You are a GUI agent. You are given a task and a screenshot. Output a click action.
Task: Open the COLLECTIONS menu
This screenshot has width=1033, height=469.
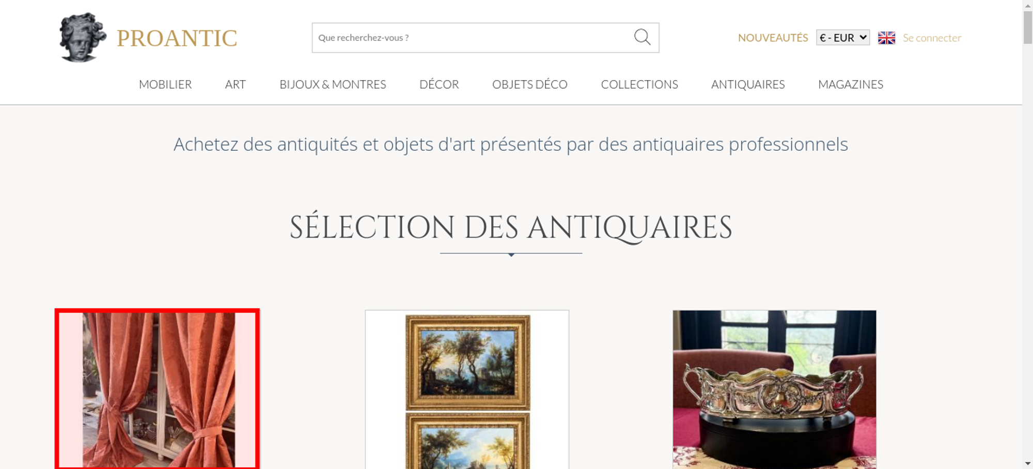click(639, 84)
